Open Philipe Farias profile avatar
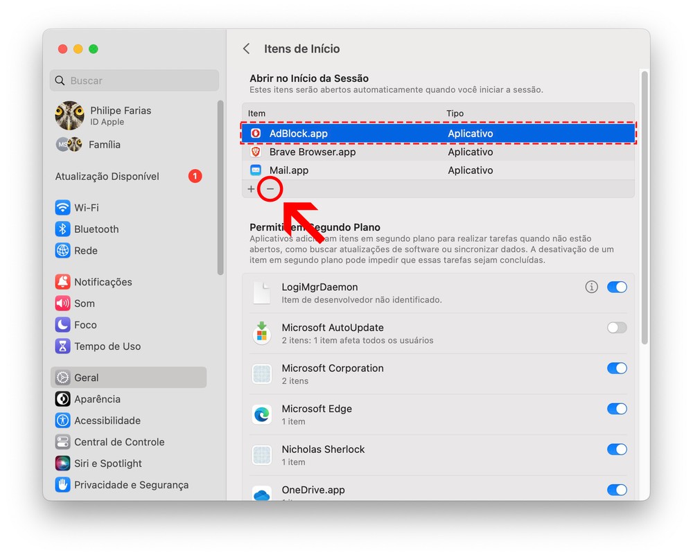 (x=69, y=116)
